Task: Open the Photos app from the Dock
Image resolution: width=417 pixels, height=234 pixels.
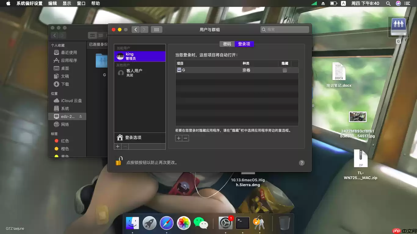Action: [183, 223]
